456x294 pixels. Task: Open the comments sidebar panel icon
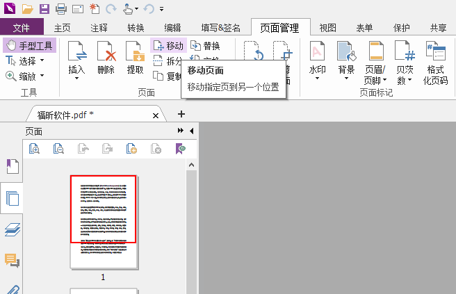point(13,260)
